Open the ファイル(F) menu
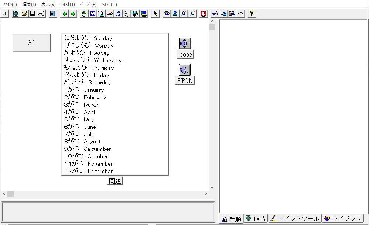Viewport: 369px width, 225px height. tap(10, 4)
